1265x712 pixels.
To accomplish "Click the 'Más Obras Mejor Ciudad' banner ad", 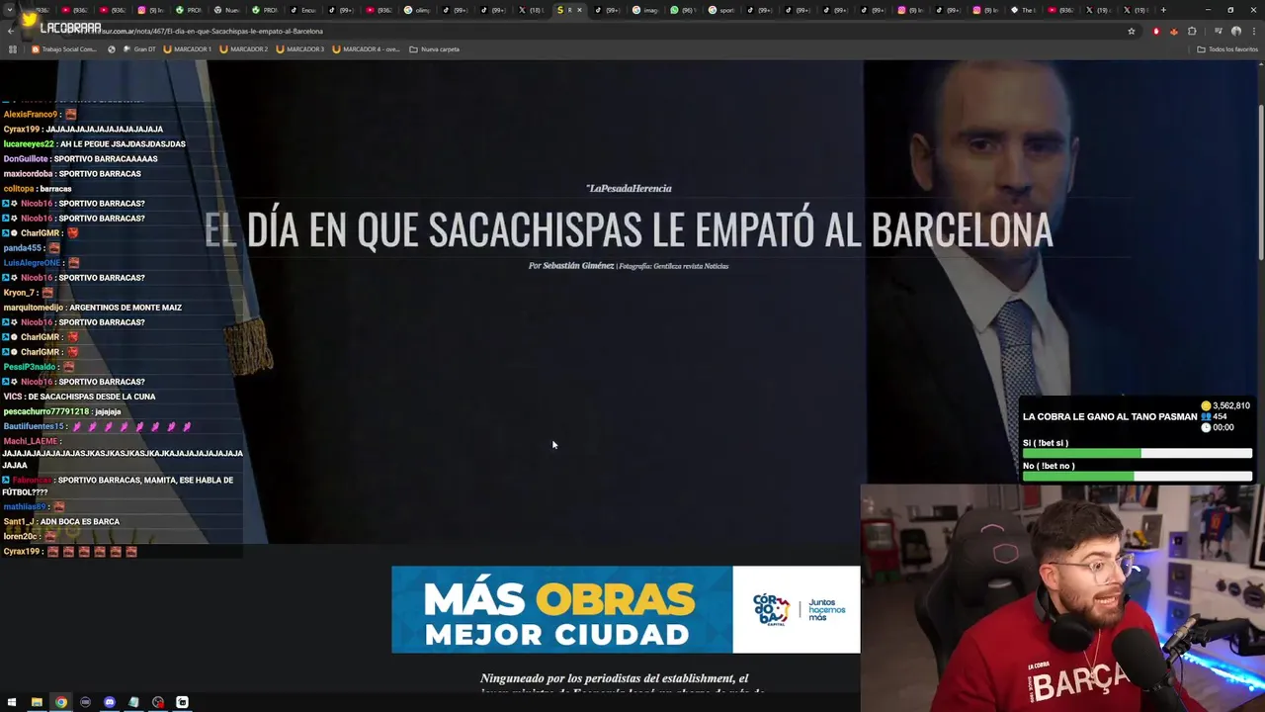I will tap(626, 609).
